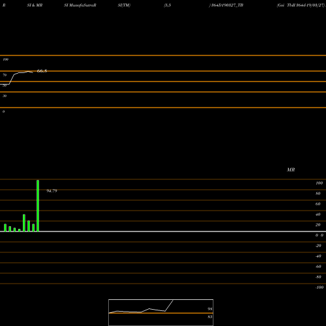Select the 'Goi Tbill 364d-19/03/27' title
Image resolution: width=326 pixels, height=326 pixels.
[x=301, y=5]
